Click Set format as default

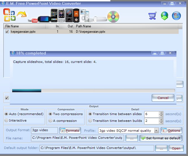point(161,138)
